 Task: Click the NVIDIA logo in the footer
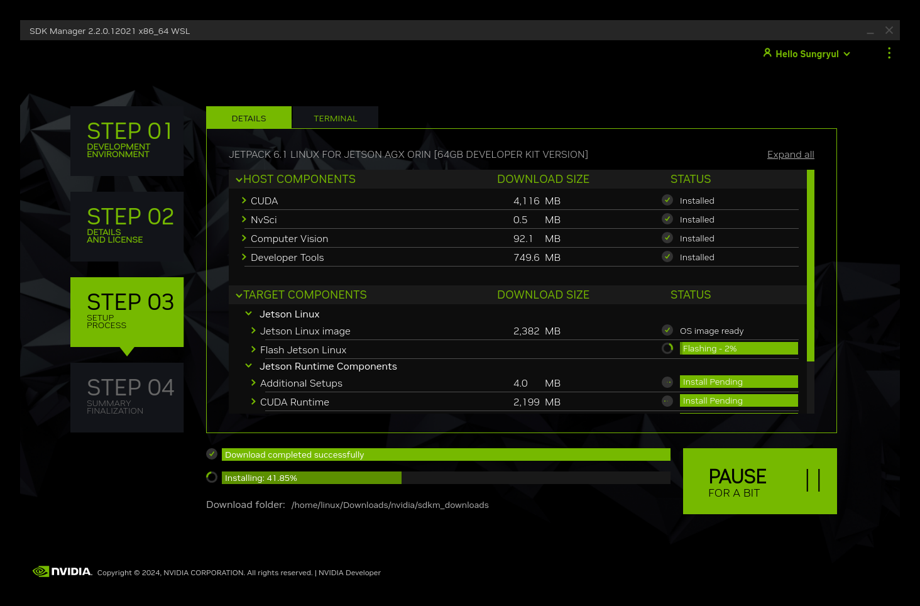[x=62, y=571]
